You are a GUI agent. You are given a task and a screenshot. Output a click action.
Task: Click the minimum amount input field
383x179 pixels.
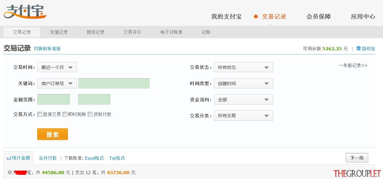(x=53, y=100)
